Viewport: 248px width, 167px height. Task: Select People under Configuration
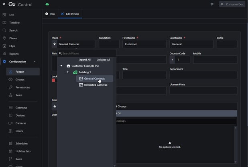coord(23,72)
